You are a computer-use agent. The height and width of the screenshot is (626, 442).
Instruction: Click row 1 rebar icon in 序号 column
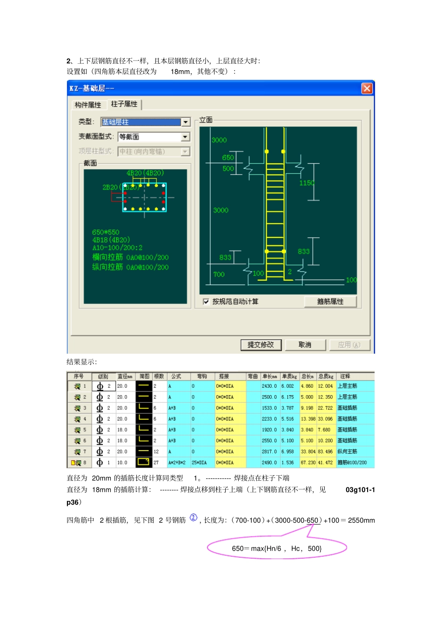click(x=77, y=386)
